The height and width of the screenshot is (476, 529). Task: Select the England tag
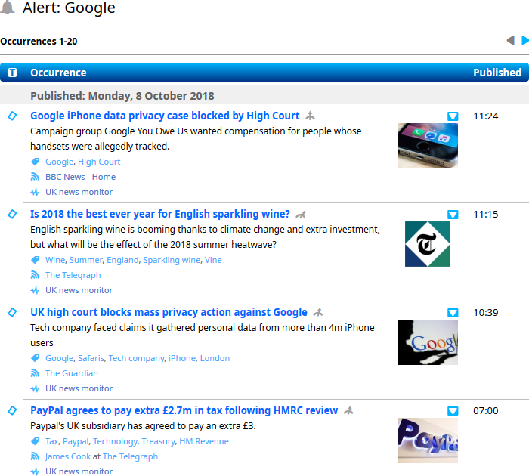pos(122,260)
